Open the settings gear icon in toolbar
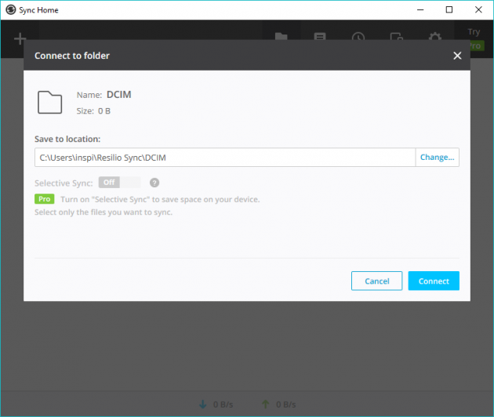 click(435, 37)
